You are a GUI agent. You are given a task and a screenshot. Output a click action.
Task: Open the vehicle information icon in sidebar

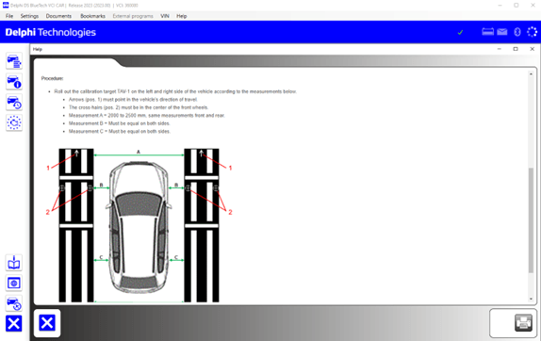pos(14,82)
